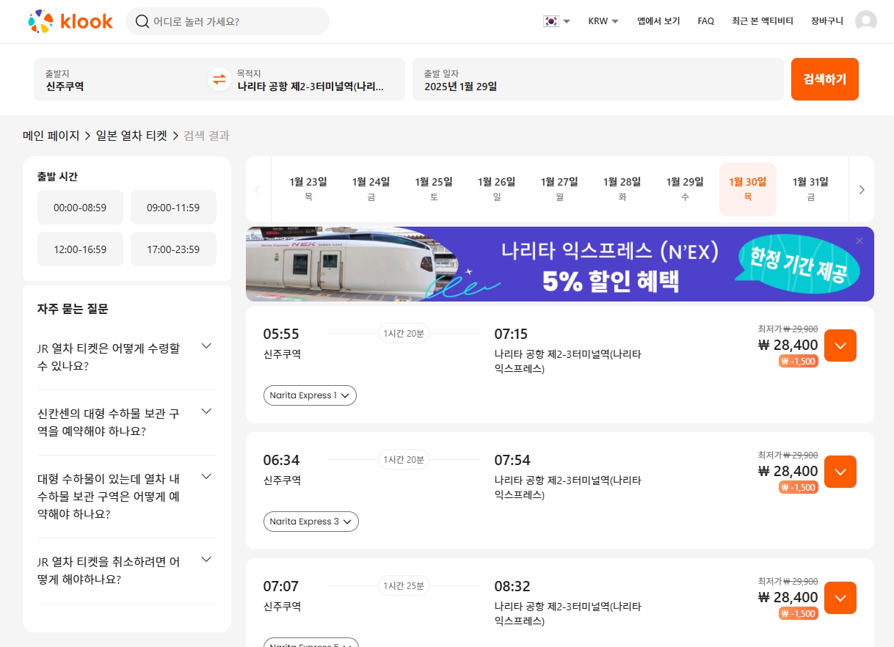
Task: Toggle 17:00-23:59 departure time filter
Action: tap(173, 249)
